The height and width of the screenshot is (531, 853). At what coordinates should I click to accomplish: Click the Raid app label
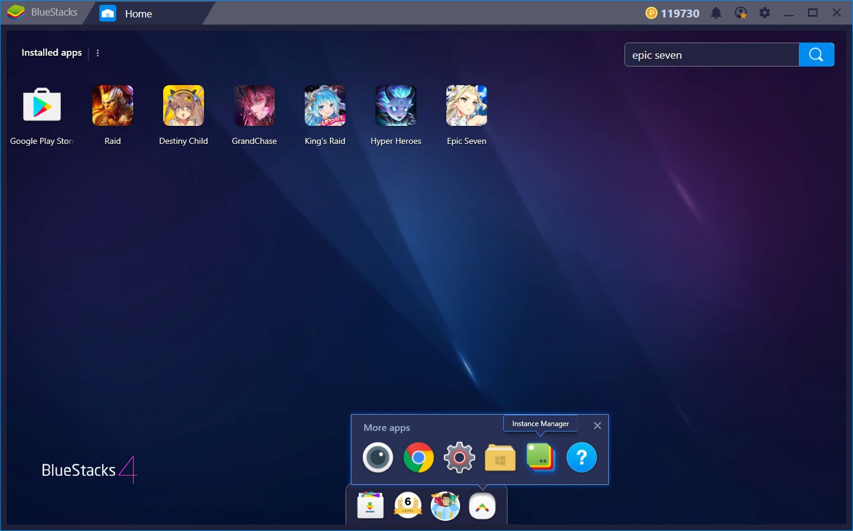tap(113, 141)
